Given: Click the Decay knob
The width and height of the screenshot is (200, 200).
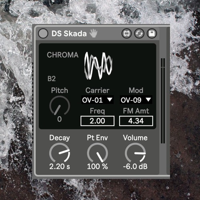Looking at the screenshot, I should coord(60,153).
